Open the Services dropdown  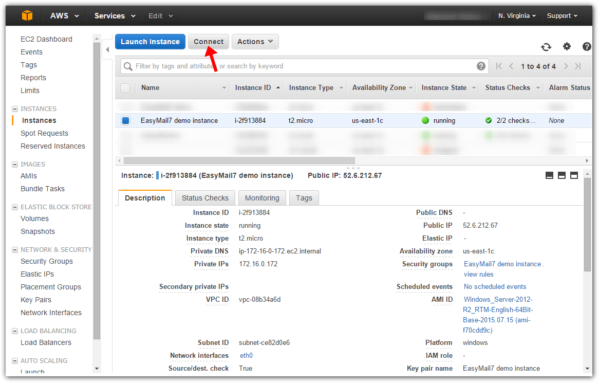tap(115, 15)
